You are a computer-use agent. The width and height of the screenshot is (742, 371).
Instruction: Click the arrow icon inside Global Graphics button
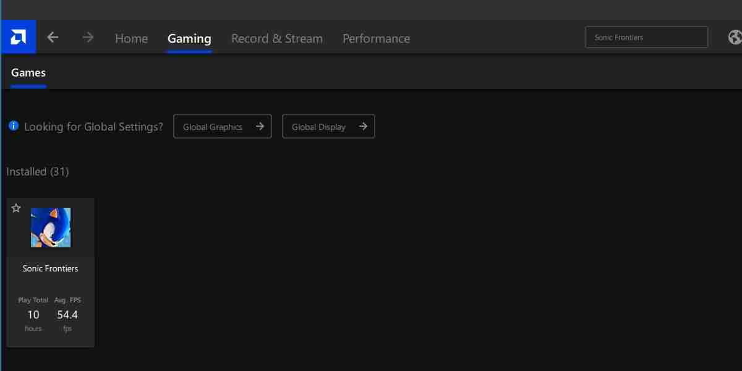point(260,126)
